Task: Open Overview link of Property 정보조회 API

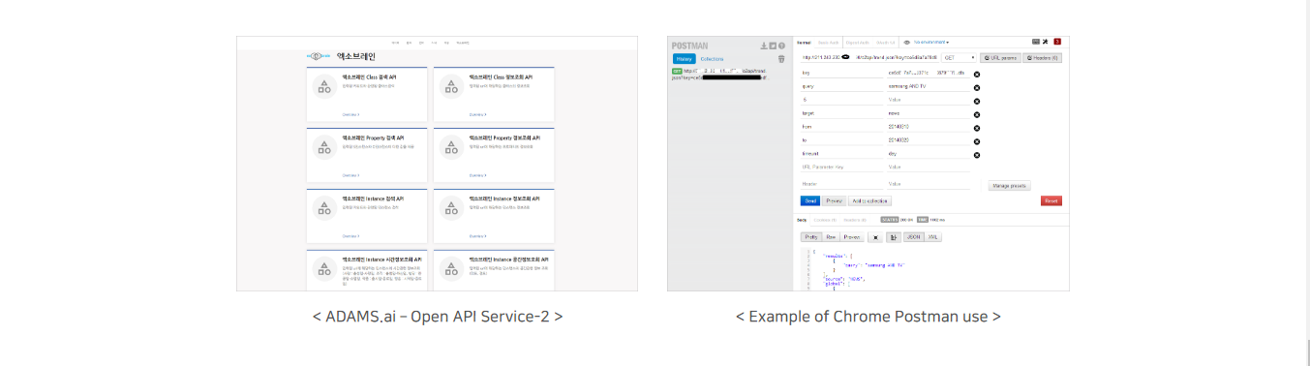Action: click(x=477, y=175)
